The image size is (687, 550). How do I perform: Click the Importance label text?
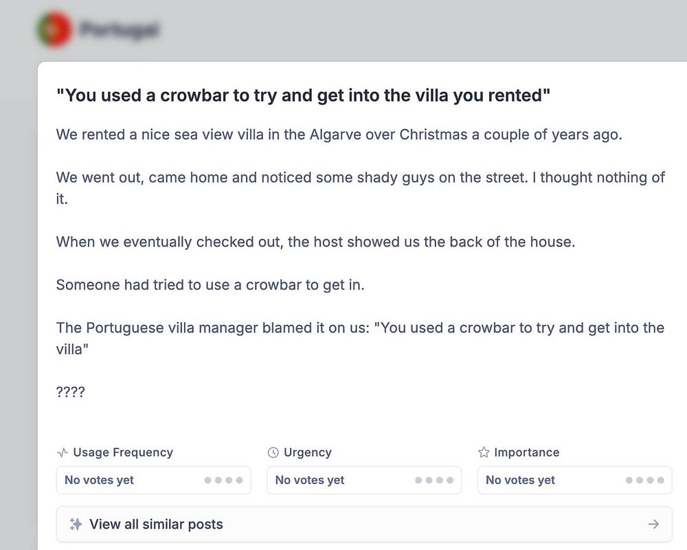(527, 452)
